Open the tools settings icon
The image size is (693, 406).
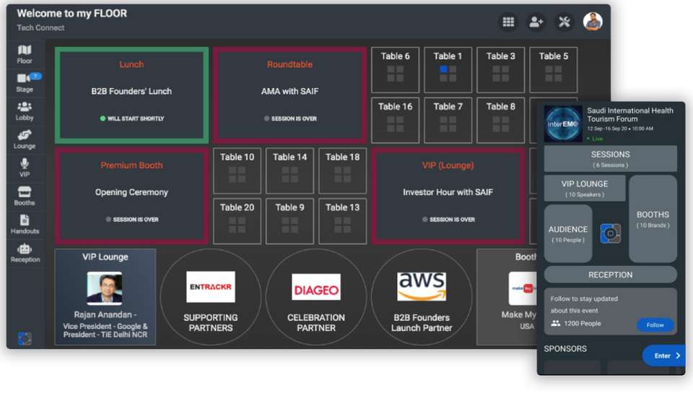tap(565, 22)
